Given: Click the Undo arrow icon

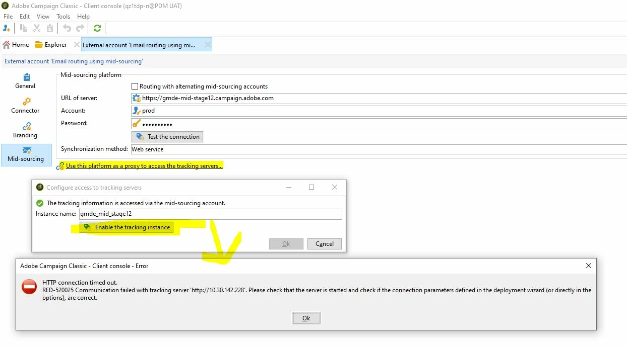Looking at the screenshot, I should coord(67,29).
